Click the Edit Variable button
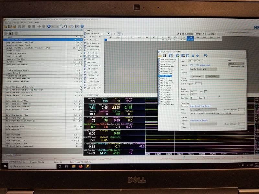 tap(212, 77)
